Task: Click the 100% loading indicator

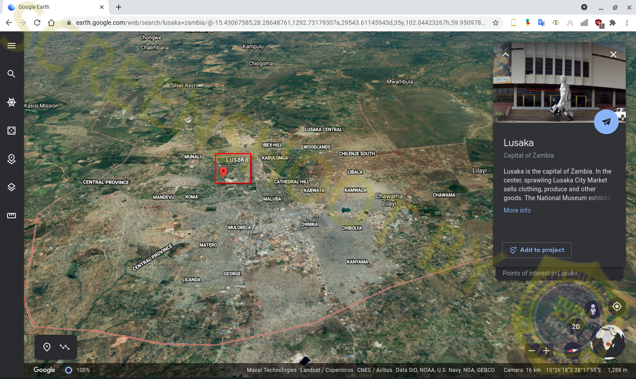Action: tap(77, 370)
